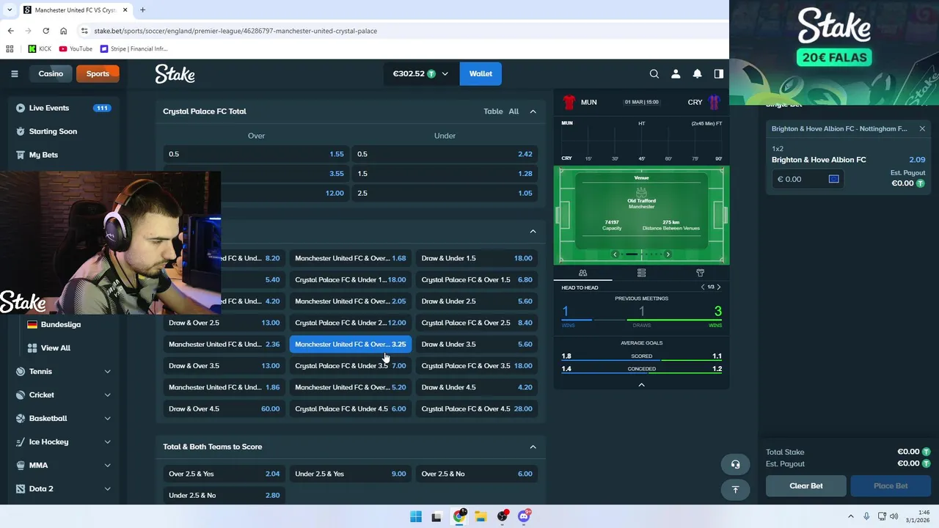
Task: Switch to Casino tab
Action: pos(51,73)
